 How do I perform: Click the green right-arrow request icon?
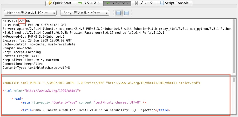coord(80,3)
